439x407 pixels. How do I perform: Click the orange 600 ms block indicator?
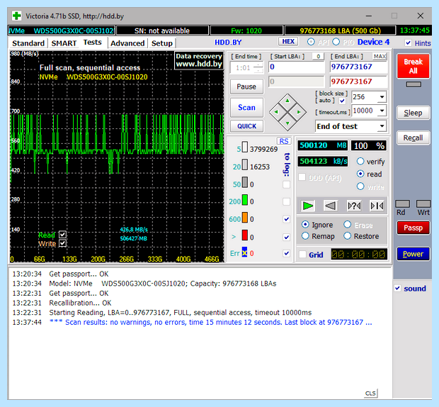[245, 217]
